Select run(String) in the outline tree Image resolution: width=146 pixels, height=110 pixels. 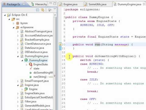coord(40,77)
